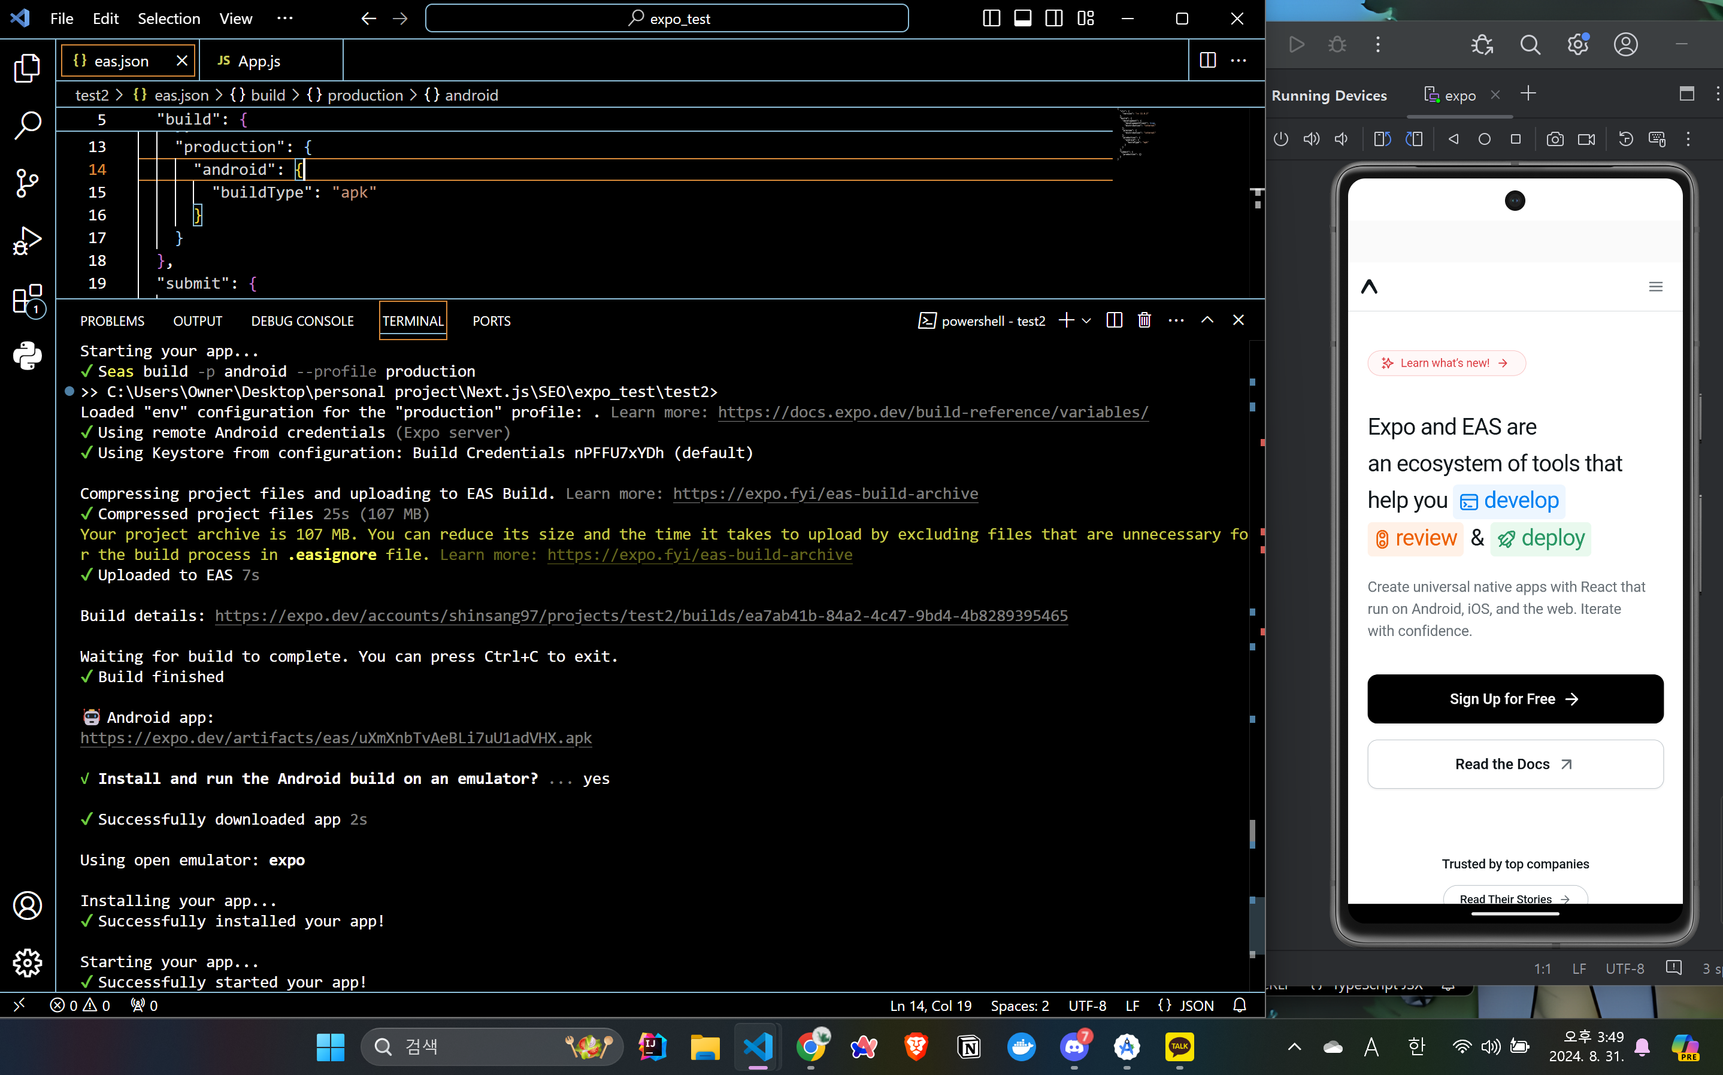
Task: Rotate emulator device left
Action: pyautogui.click(x=1382, y=140)
